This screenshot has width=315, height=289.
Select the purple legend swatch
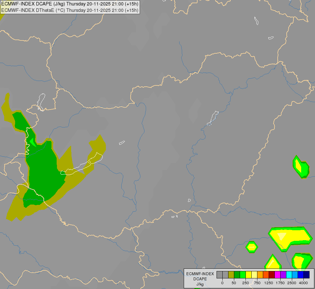(x=283, y=275)
